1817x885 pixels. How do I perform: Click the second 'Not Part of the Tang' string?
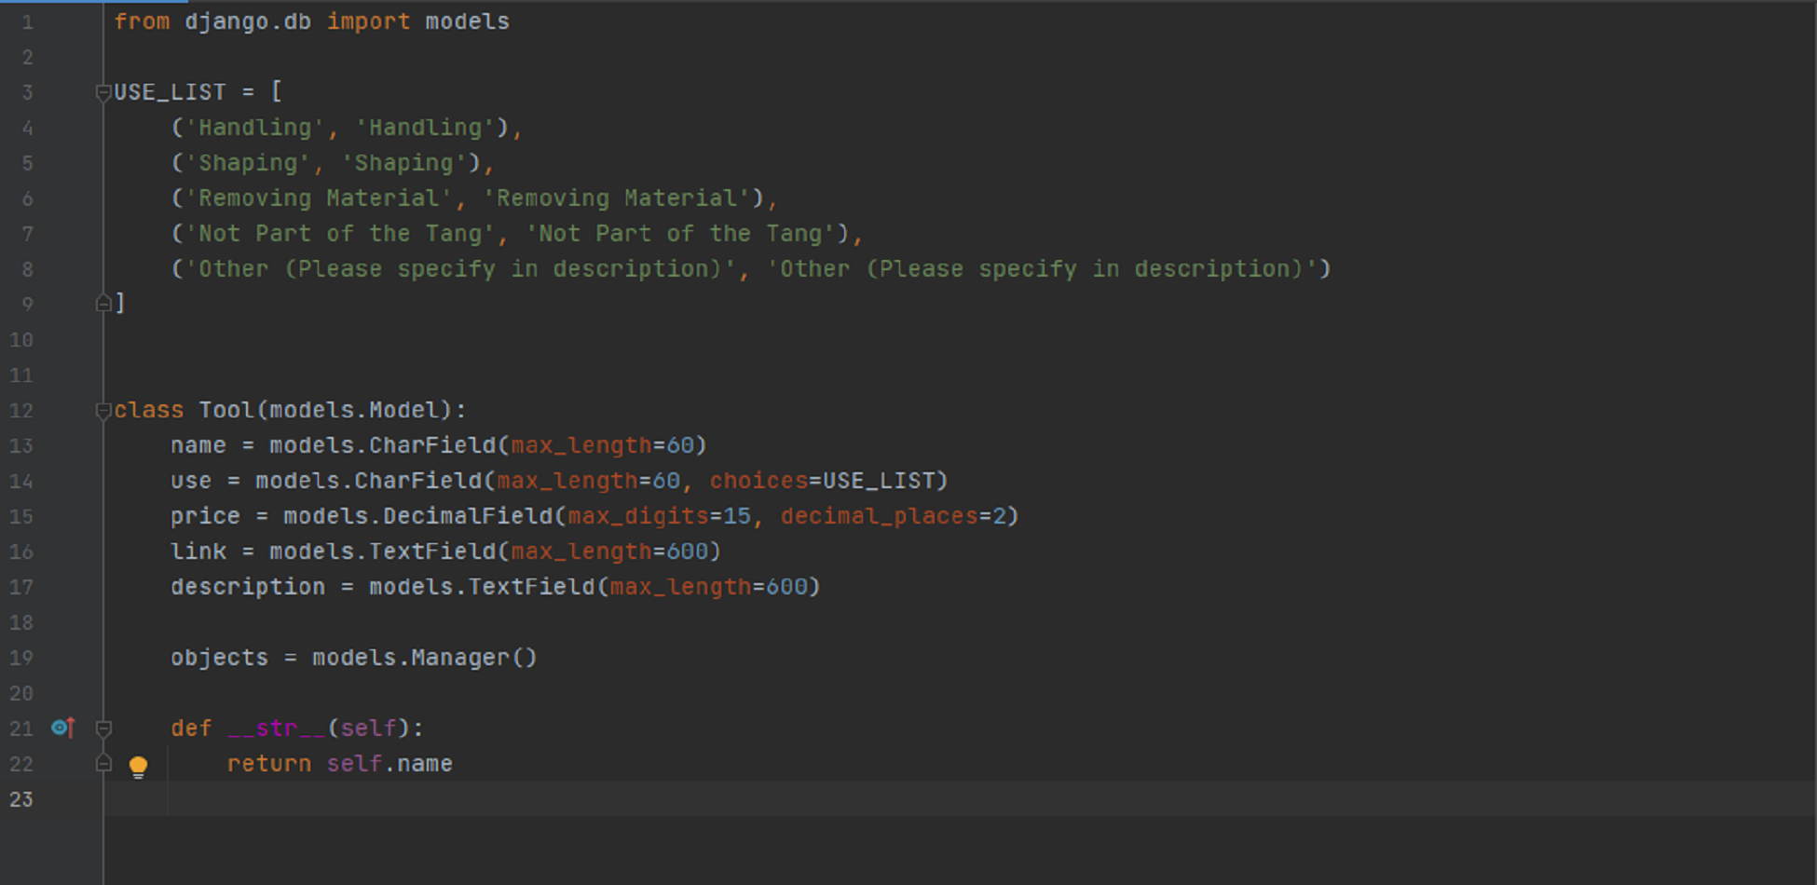coord(680,234)
